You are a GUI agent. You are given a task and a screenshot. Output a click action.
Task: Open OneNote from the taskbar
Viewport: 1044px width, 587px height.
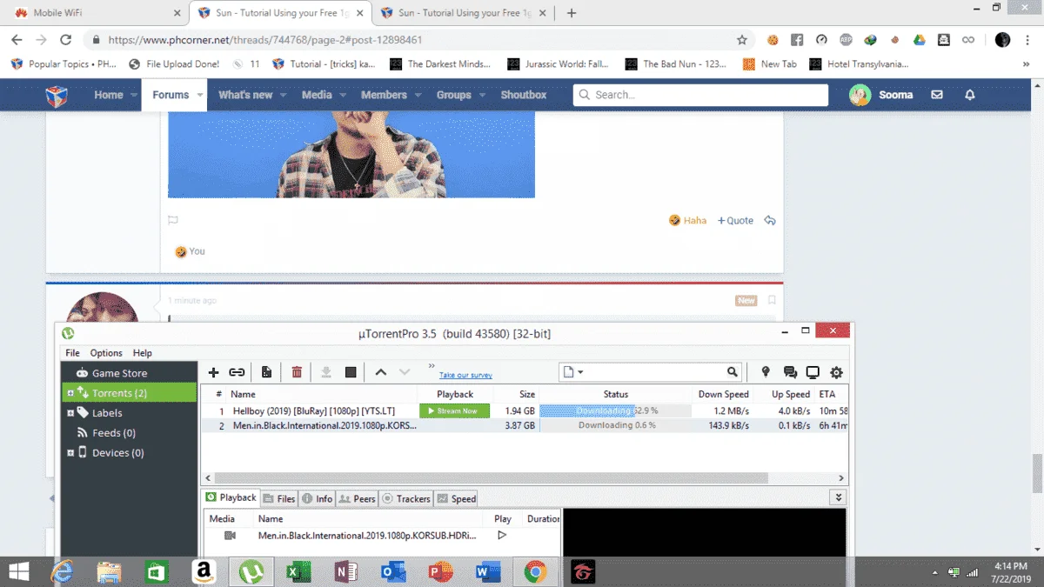pyautogui.click(x=346, y=571)
